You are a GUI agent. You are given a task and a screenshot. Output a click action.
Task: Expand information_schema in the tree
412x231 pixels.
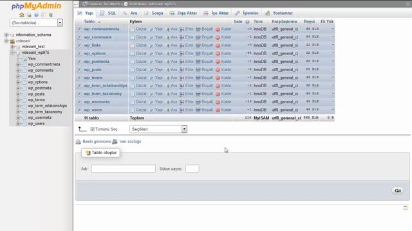(x=6, y=35)
